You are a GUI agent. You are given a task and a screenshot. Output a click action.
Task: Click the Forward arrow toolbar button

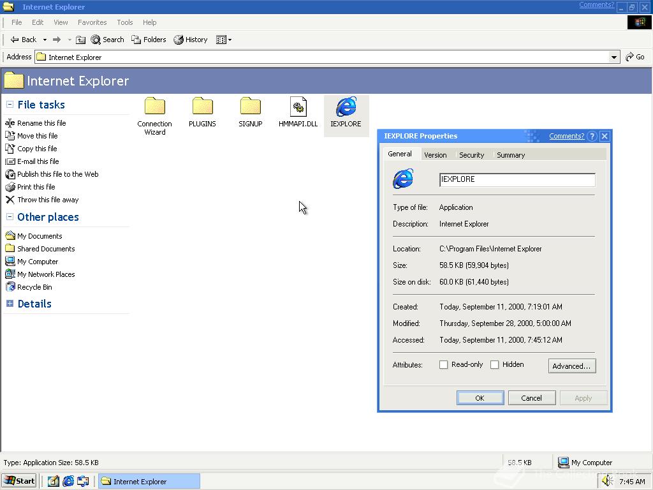57,40
